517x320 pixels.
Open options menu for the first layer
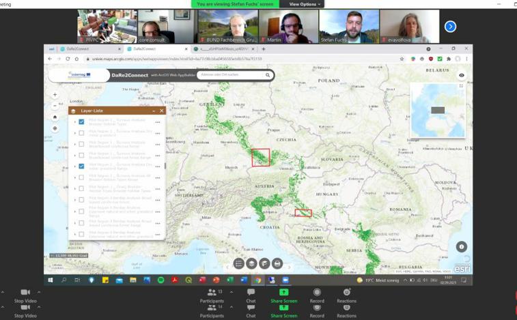coord(158,122)
